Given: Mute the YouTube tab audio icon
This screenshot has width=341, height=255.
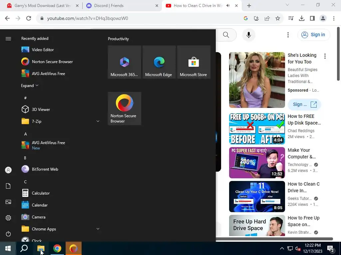Looking at the screenshot, I should (x=228, y=6).
